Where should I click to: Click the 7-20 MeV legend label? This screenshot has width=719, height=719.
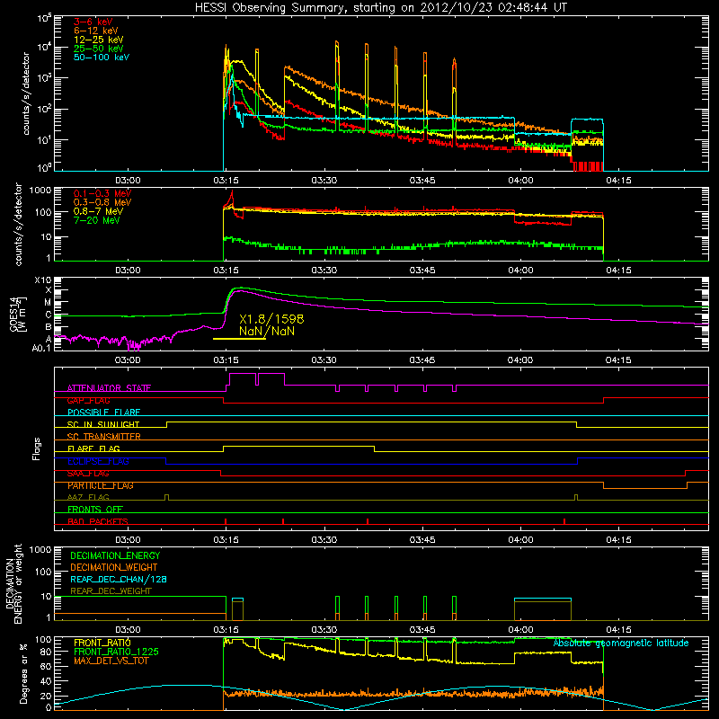(96, 220)
